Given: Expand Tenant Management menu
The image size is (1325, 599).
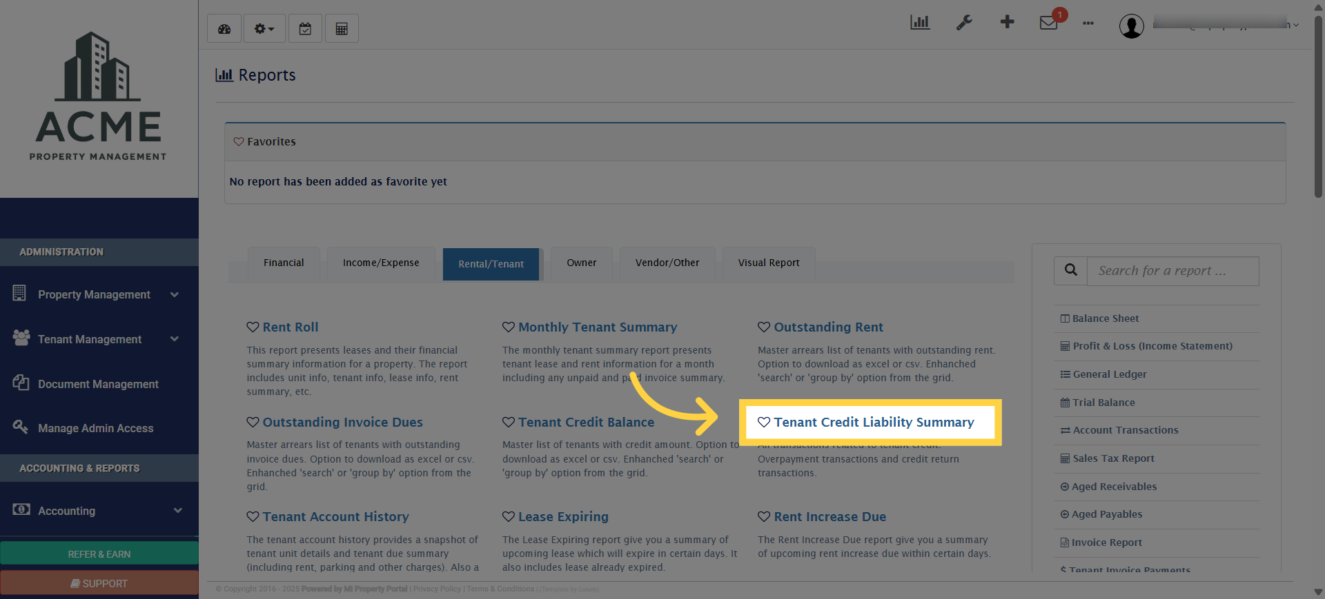Looking at the screenshot, I should [x=99, y=339].
